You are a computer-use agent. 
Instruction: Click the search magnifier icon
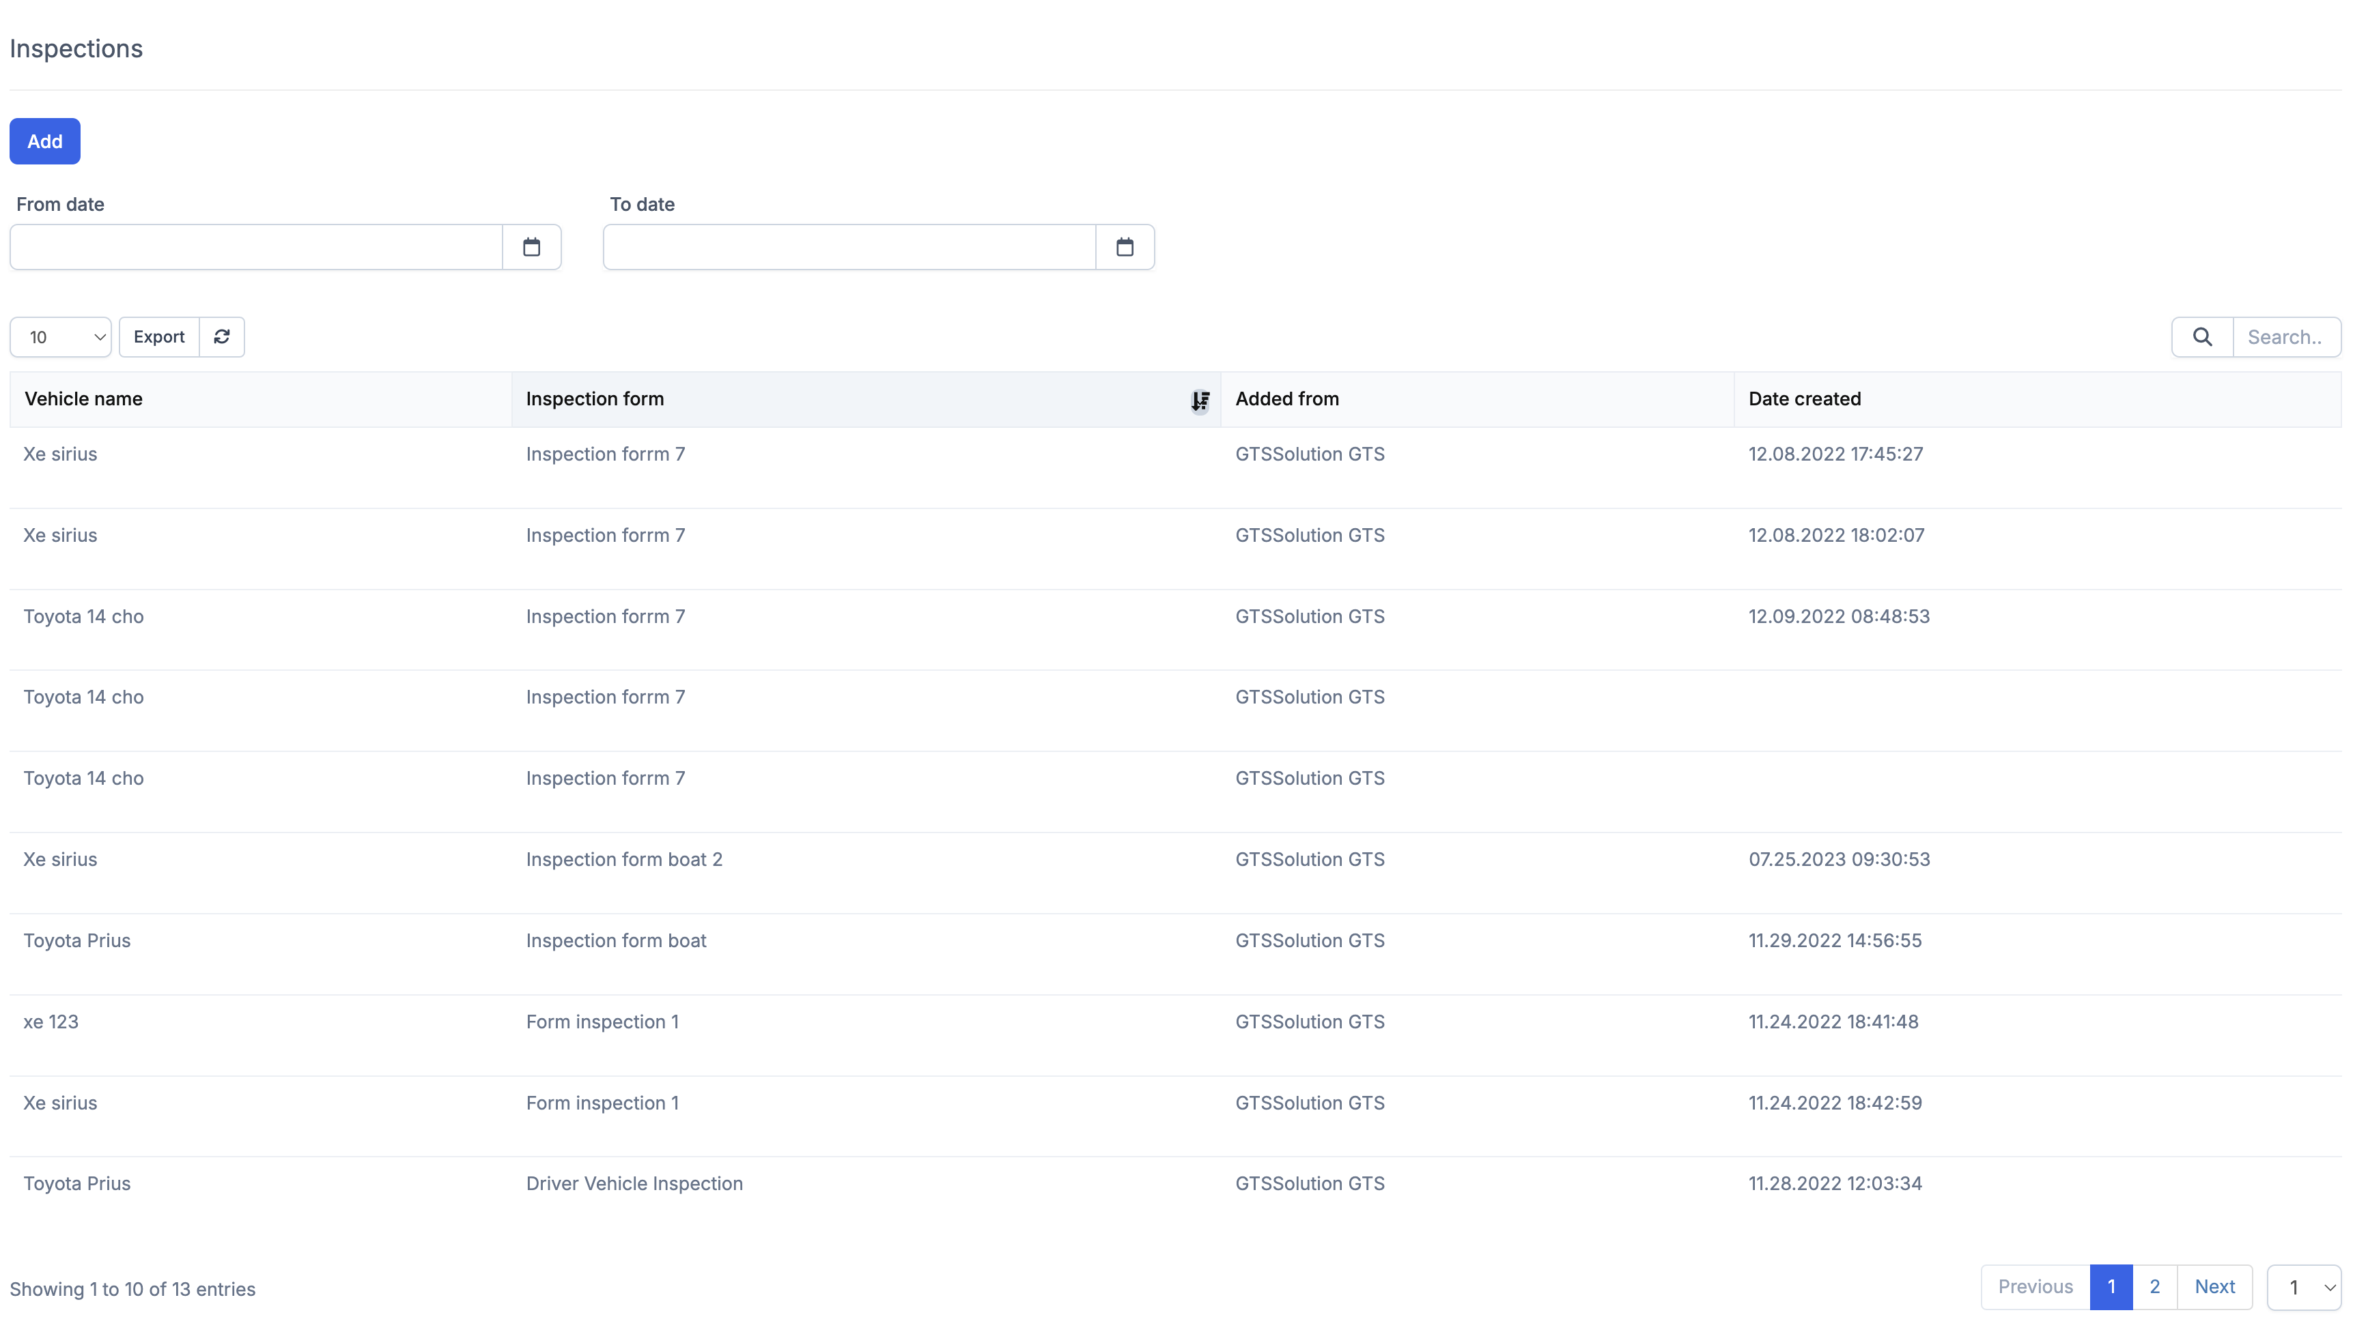pos(2202,337)
